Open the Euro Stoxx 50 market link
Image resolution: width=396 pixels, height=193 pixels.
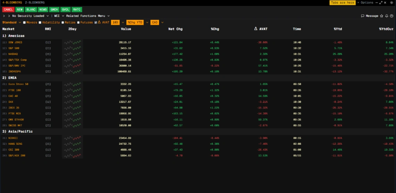click(x=18, y=84)
